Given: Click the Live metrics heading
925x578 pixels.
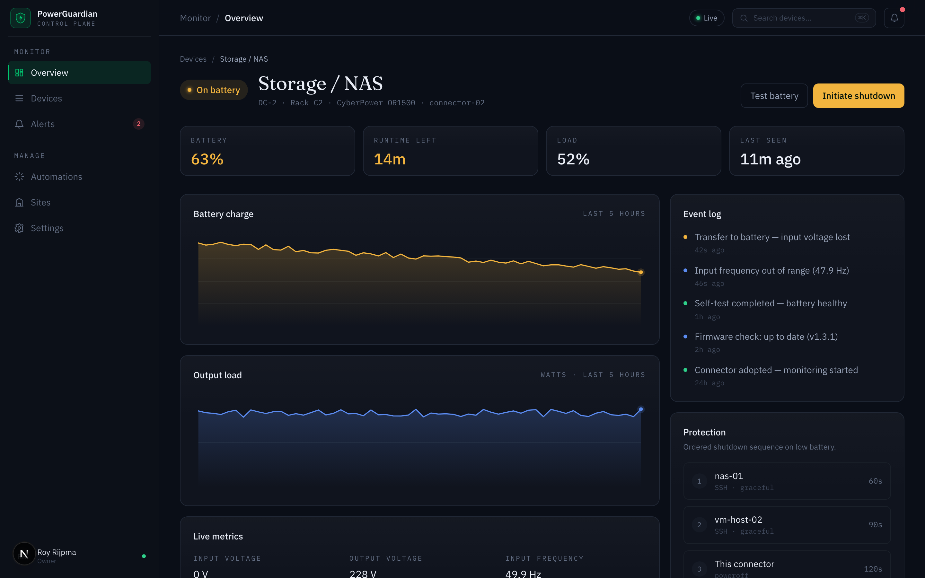Looking at the screenshot, I should click(x=218, y=536).
